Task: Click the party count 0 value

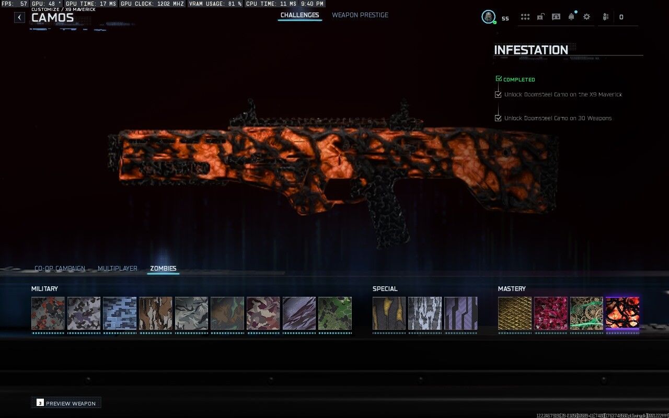Action: point(621,17)
